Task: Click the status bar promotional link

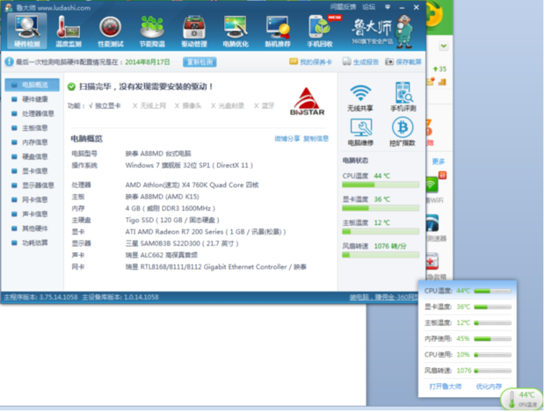Action: (384, 297)
